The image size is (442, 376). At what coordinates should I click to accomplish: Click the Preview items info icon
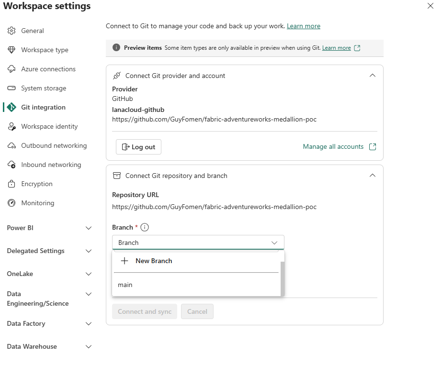[116, 48]
